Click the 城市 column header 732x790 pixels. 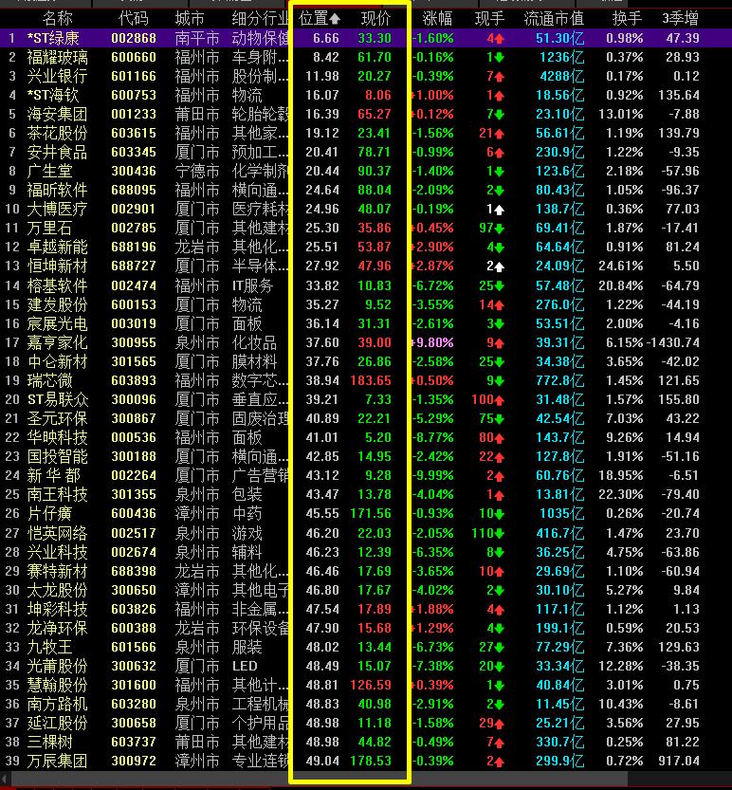click(x=190, y=19)
